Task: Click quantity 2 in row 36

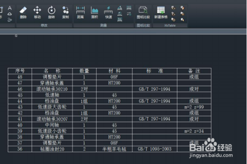Action: pos(84,149)
